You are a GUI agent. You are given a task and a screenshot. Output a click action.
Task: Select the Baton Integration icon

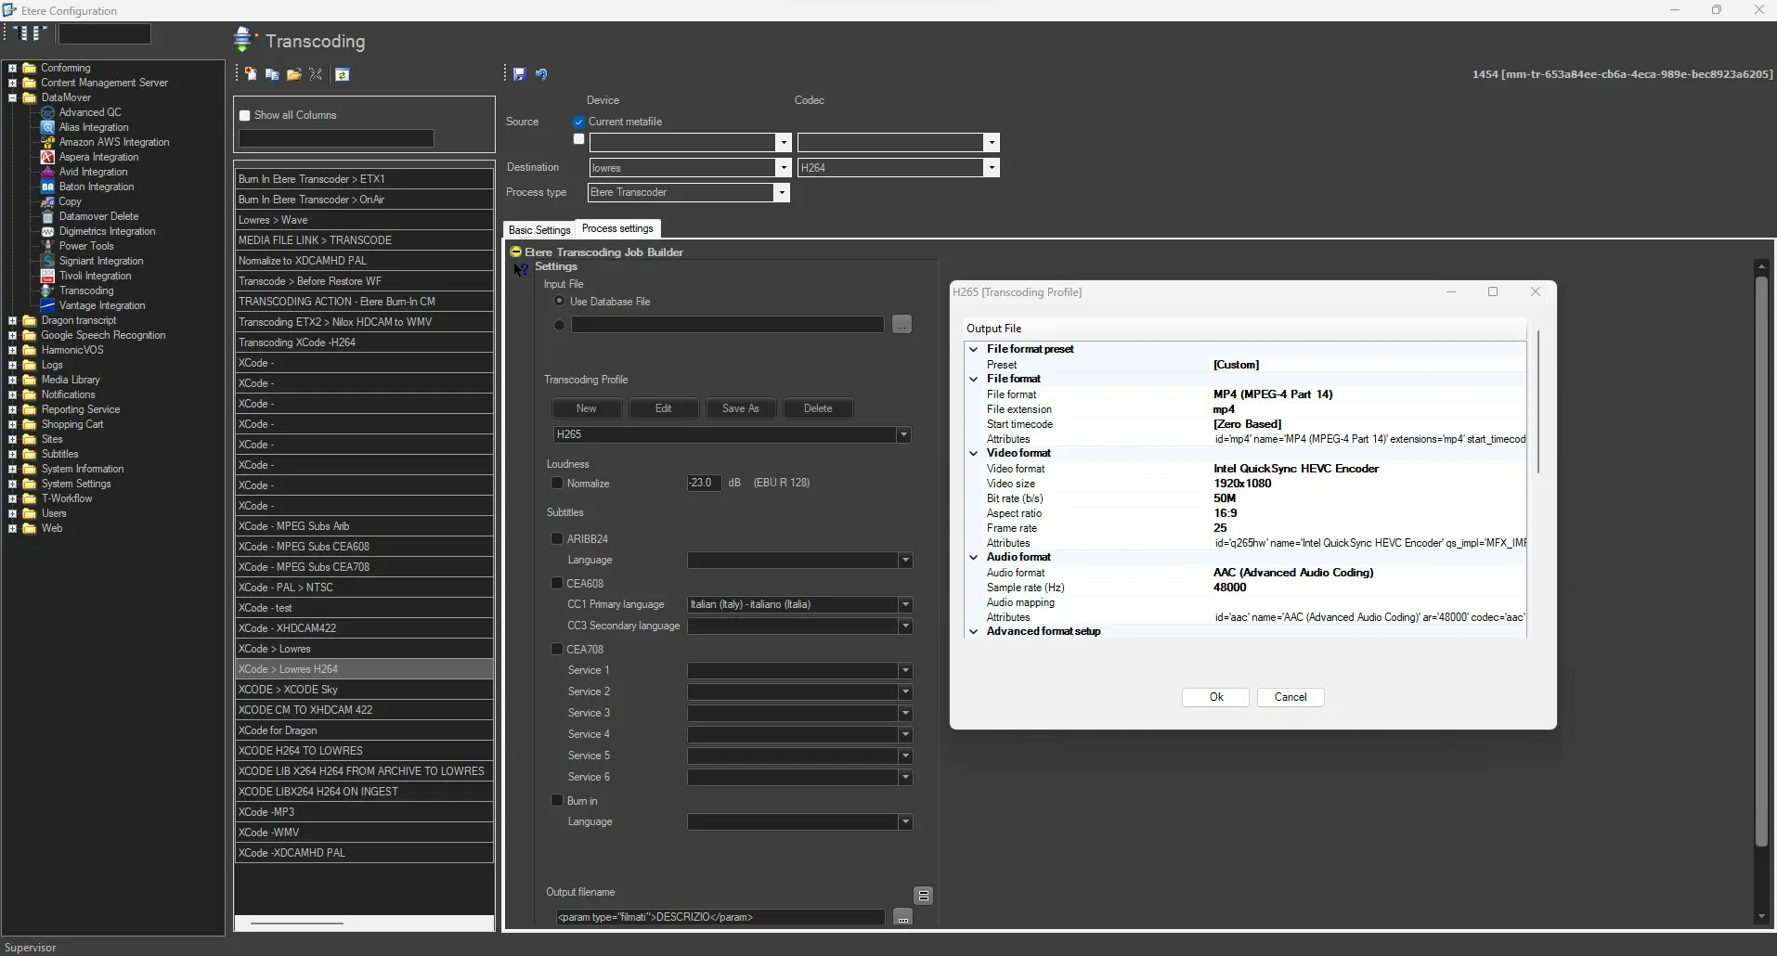(x=48, y=187)
